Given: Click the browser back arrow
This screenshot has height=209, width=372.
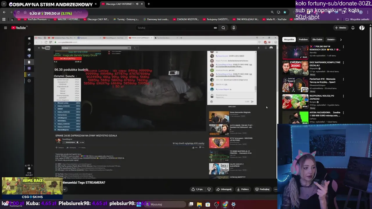Looking at the screenshot, I should [x=4, y=12].
